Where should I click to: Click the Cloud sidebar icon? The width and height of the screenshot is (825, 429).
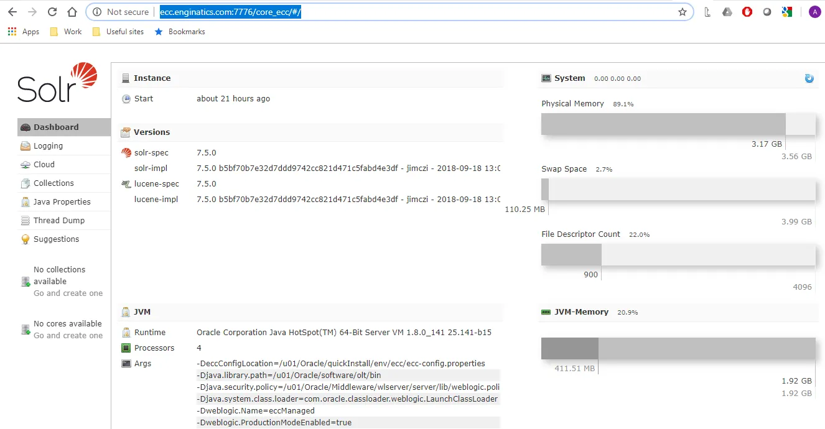[26, 165]
